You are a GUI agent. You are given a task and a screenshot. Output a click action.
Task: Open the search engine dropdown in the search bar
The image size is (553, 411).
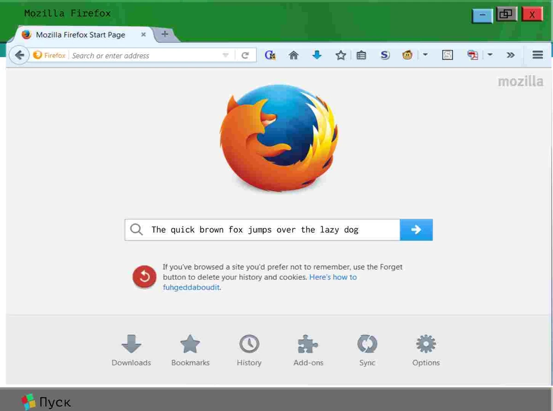pyautogui.click(x=225, y=55)
